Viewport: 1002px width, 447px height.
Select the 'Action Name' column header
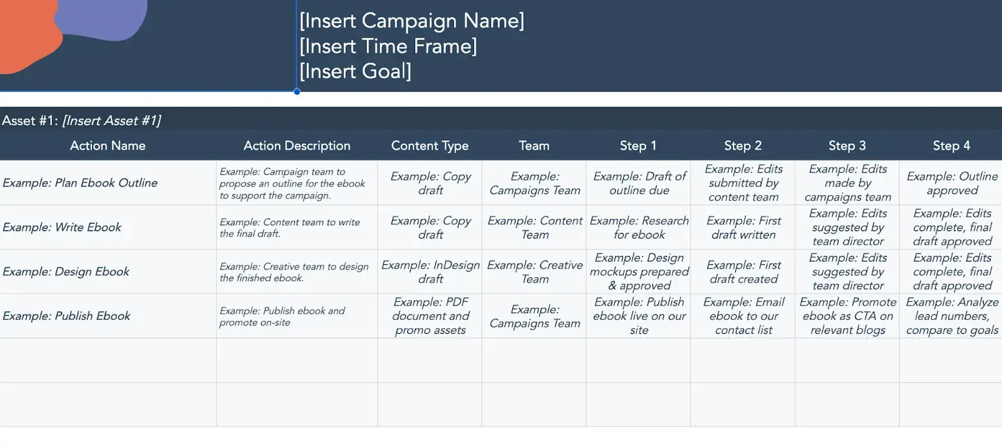pos(108,145)
